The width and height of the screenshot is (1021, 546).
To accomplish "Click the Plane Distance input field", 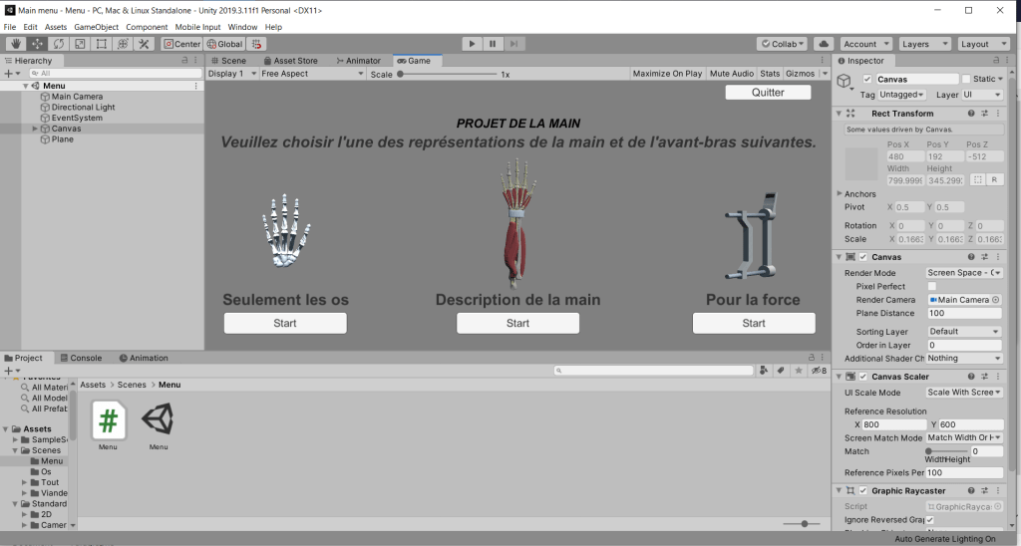I will coord(964,313).
